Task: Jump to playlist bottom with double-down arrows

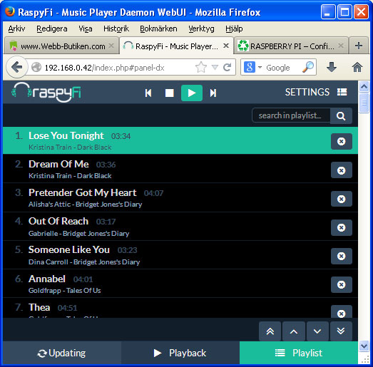Action: [341, 331]
